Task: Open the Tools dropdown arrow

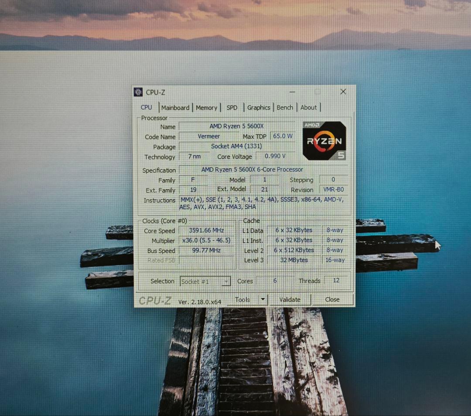Action: 263,299
